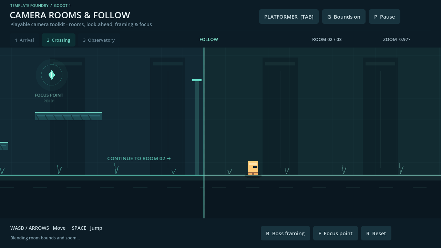The height and width of the screenshot is (248, 441).
Task: Click the WASD / ARROWS Move hint
Action: coord(38,228)
